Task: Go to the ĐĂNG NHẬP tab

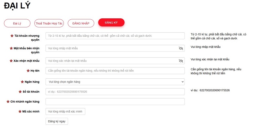Action: click(81, 23)
